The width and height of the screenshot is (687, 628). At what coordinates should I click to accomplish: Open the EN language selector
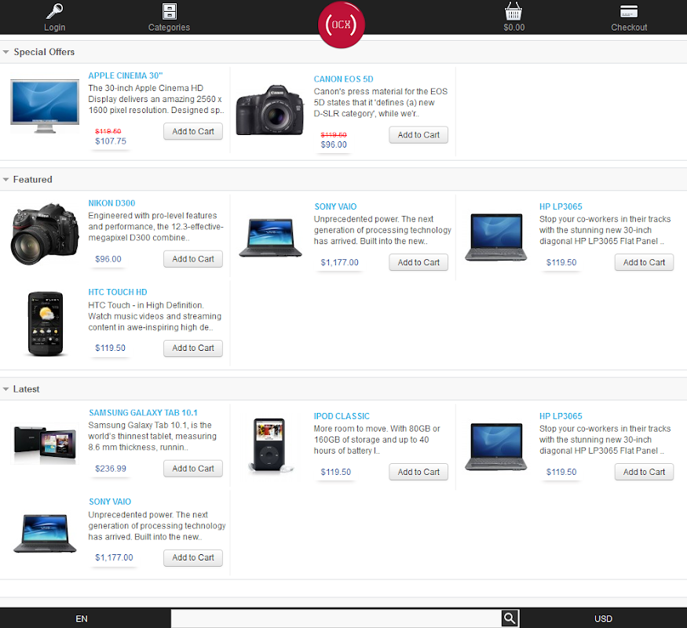[x=82, y=619]
